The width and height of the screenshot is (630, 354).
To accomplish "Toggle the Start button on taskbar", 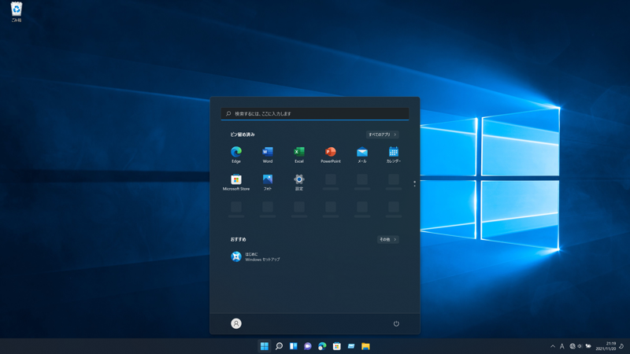I will pyautogui.click(x=265, y=346).
